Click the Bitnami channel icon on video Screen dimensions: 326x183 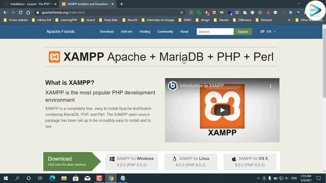pos(173,86)
